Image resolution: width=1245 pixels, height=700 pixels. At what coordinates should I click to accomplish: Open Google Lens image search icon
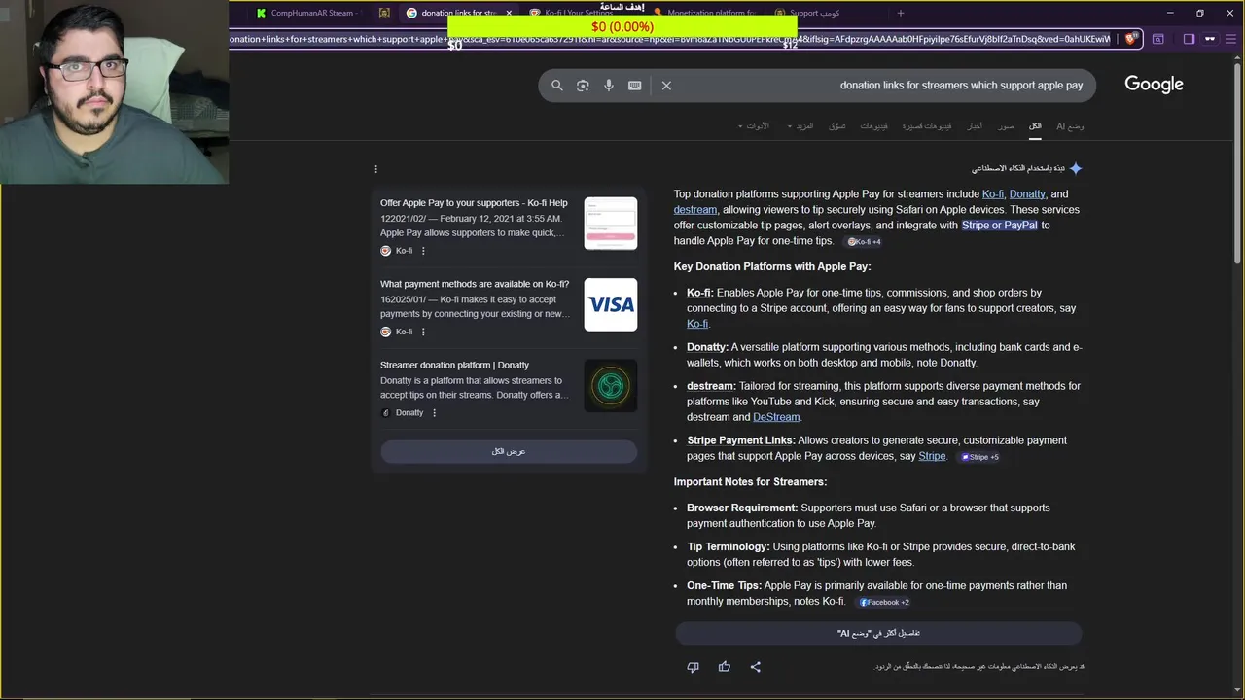pyautogui.click(x=583, y=86)
